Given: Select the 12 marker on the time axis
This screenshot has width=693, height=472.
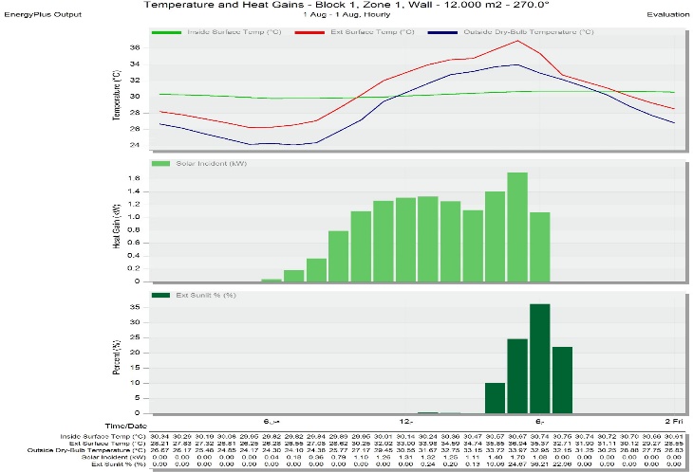Looking at the screenshot, I should (406, 420).
